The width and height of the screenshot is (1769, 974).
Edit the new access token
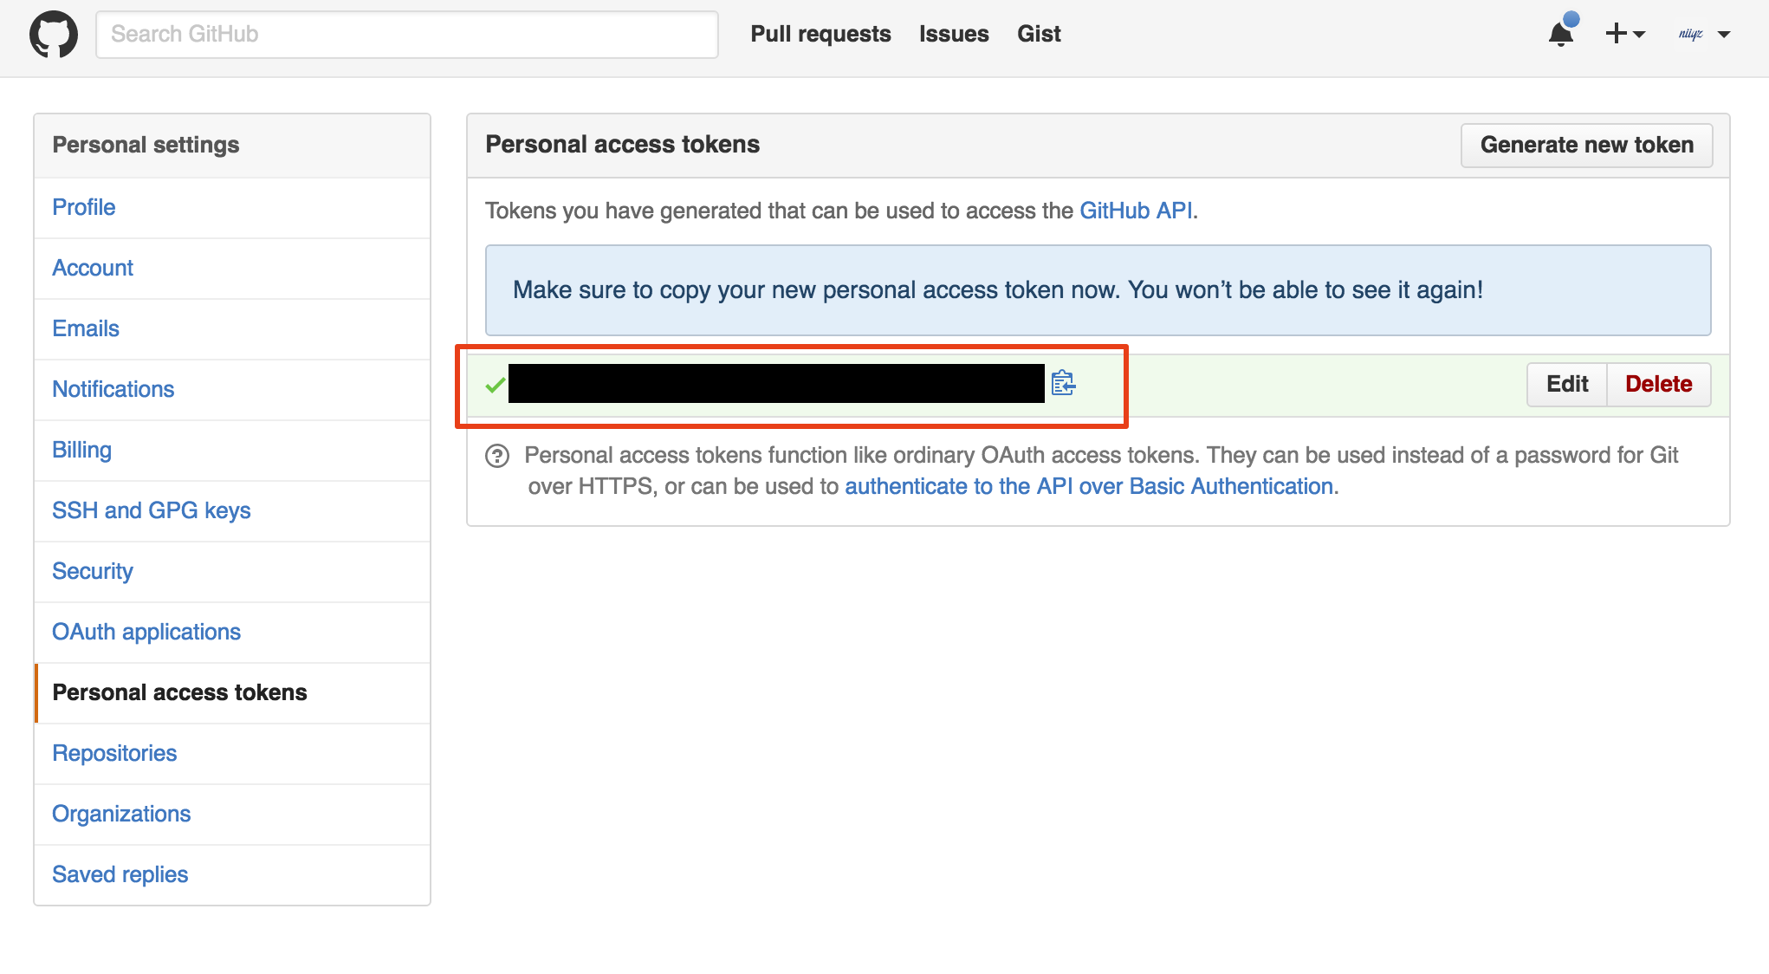1567,384
